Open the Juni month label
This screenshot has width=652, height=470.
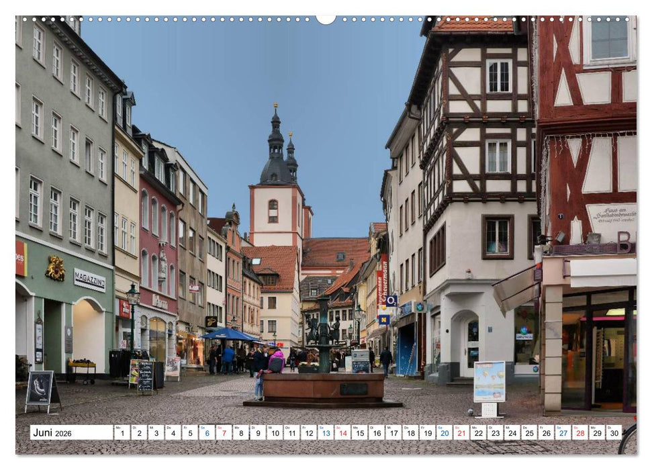tap(42, 432)
